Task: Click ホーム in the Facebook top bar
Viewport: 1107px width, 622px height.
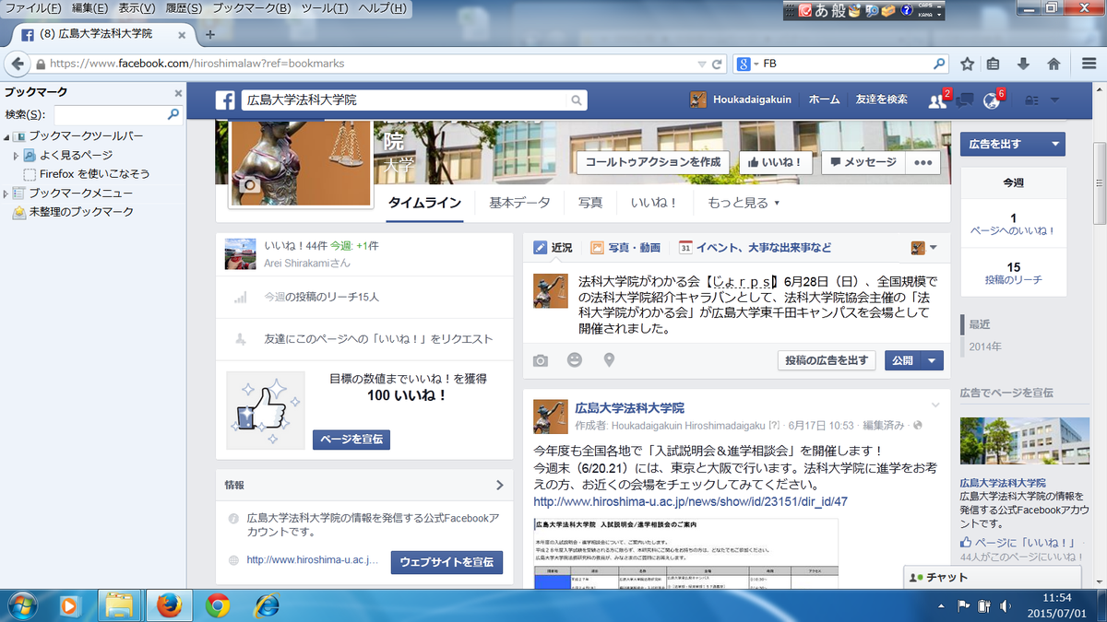Action: (x=824, y=100)
